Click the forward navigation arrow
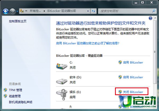This screenshot has width=159, height=111. [12, 11]
